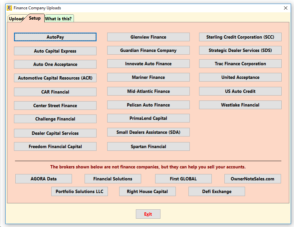Select Auto One Acceptance
The height and width of the screenshot is (227, 294).
(55, 64)
